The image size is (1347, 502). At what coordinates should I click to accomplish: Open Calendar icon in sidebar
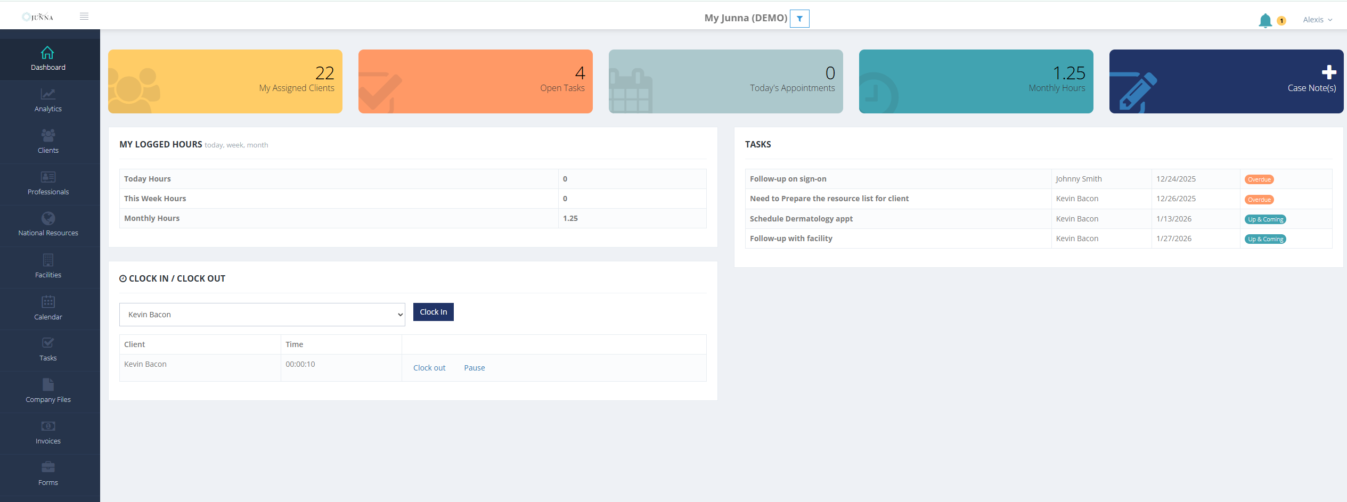(x=48, y=301)
